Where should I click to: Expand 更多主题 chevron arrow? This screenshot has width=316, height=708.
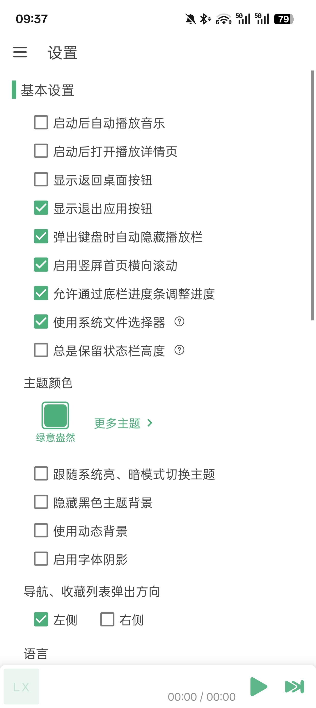(150, 423)
